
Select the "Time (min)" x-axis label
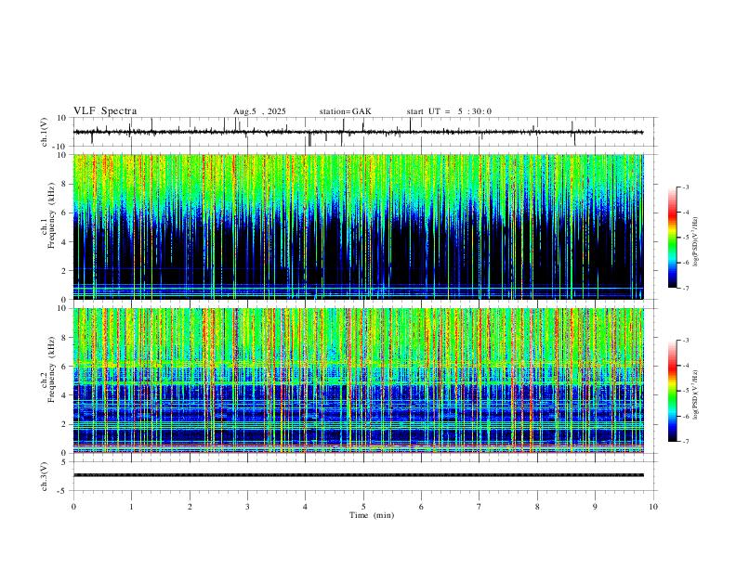click(372, 515)
